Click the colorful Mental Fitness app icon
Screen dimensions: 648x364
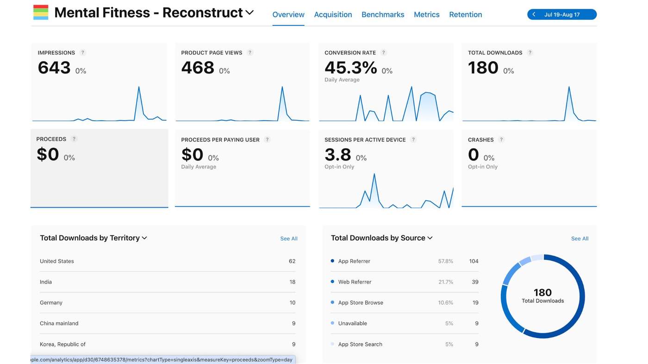(x=41, y=12)
